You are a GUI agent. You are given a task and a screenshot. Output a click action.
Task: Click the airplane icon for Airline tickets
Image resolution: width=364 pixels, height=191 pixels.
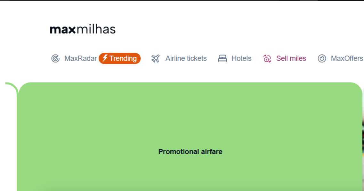pyautogui.click(x=155, y=58)
